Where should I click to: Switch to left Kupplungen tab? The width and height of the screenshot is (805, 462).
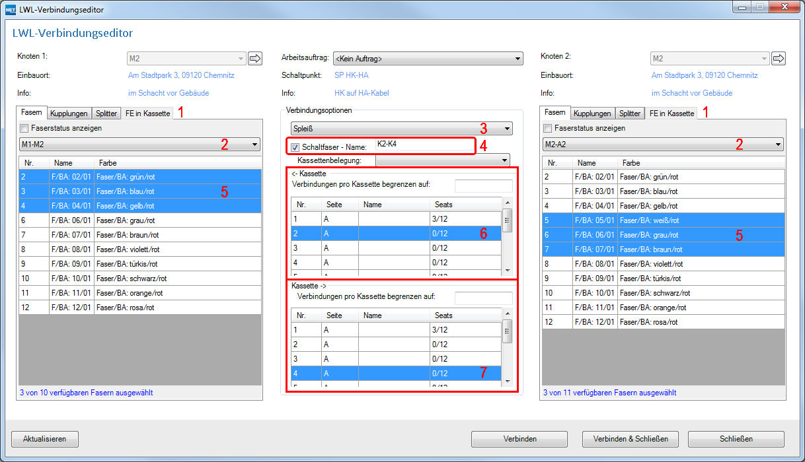(x=69, y=114)
